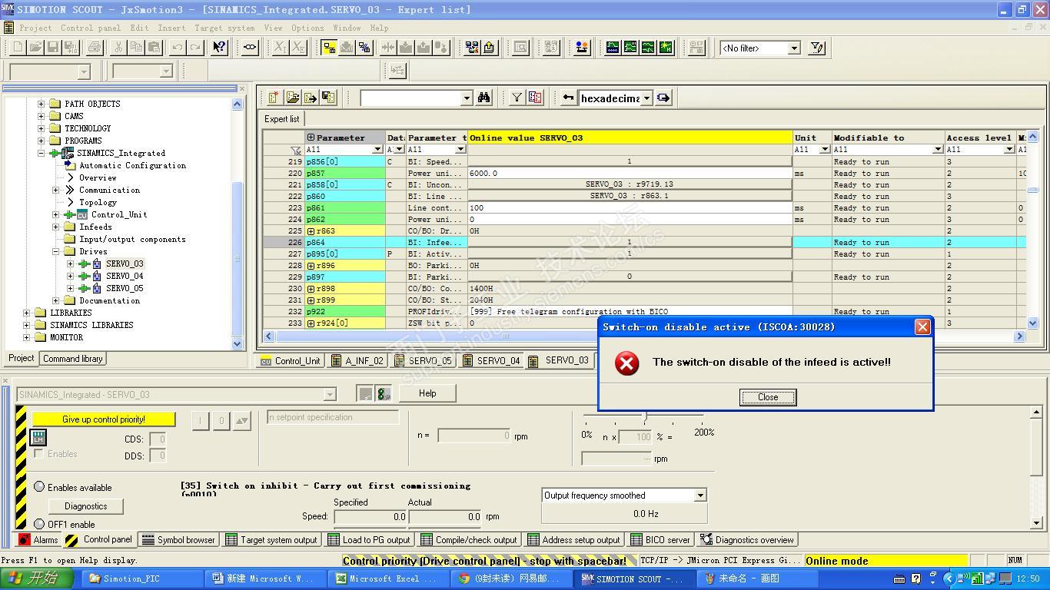1050x590 pixels.
Task: Toggle the OFF1 enable indicator
Action: pos(39,524)
